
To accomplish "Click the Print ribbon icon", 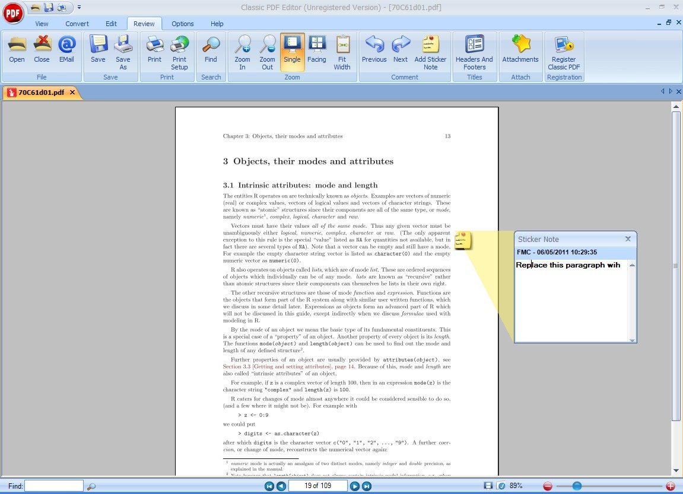I will 155,49.
